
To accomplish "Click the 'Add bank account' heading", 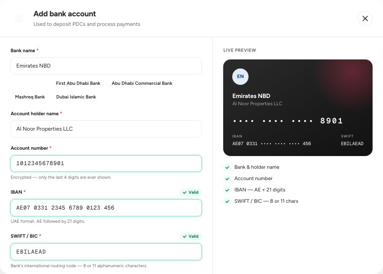I will [65, 14].
